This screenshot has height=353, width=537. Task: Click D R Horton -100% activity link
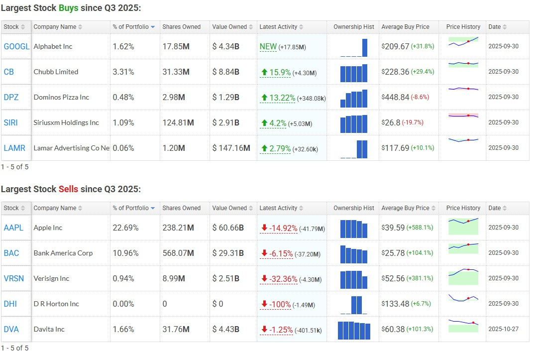pyautogui.click(x=280, y=304)
